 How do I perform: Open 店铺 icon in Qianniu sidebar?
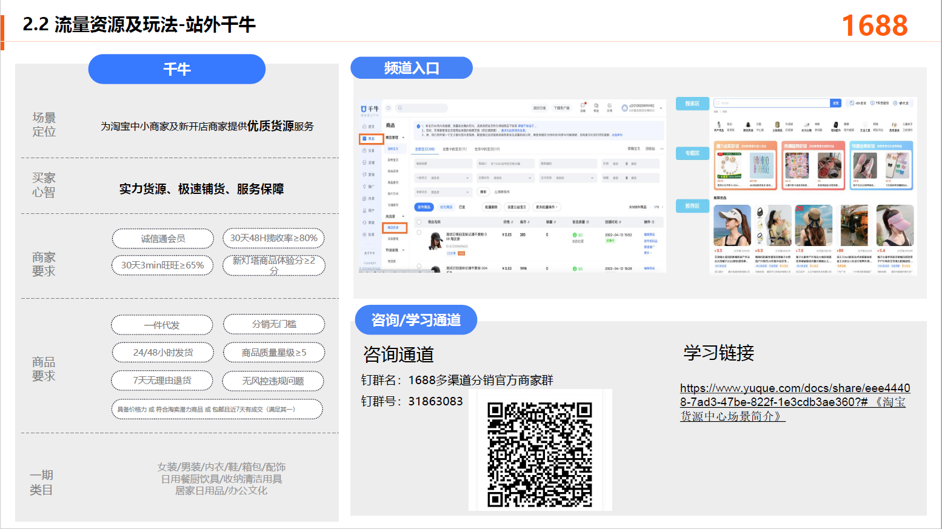coord(364,162)
